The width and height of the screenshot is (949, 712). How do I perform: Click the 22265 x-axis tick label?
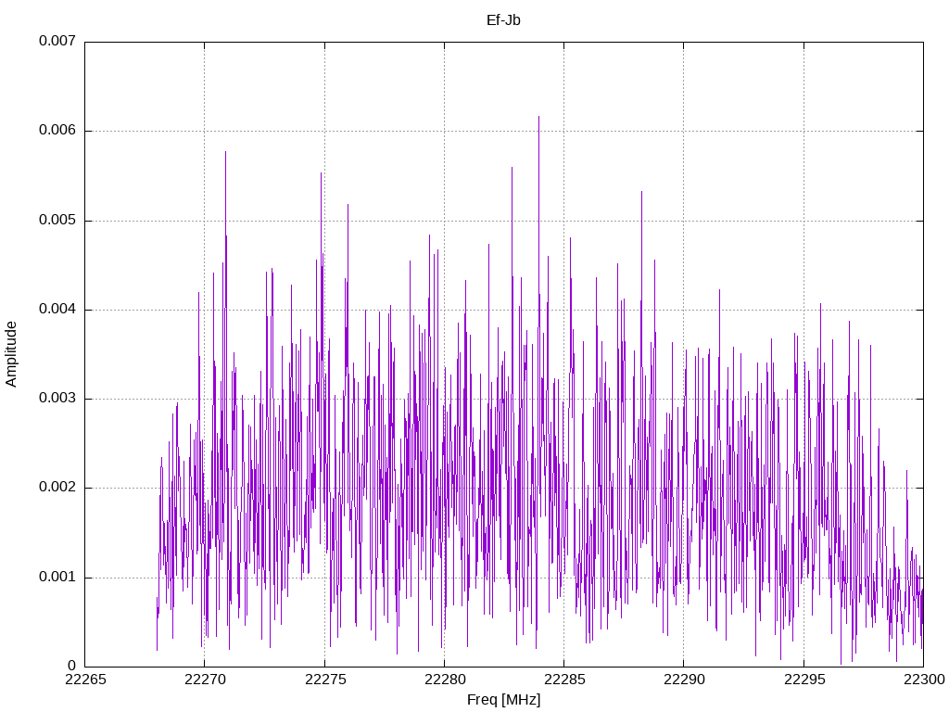tap(85, 680)
